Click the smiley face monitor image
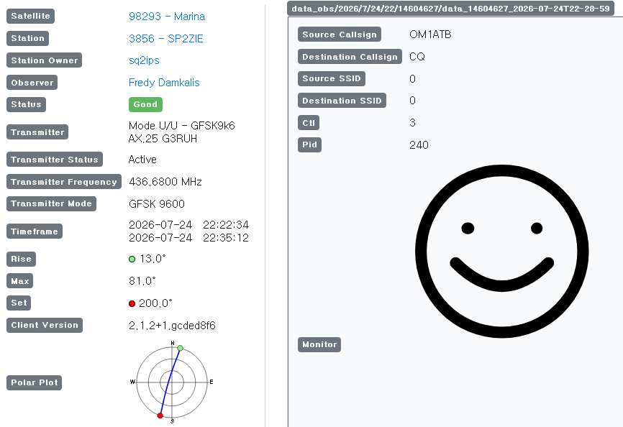Screen dimensions: 623x427 pyautogui.click(x=502, y=251)
